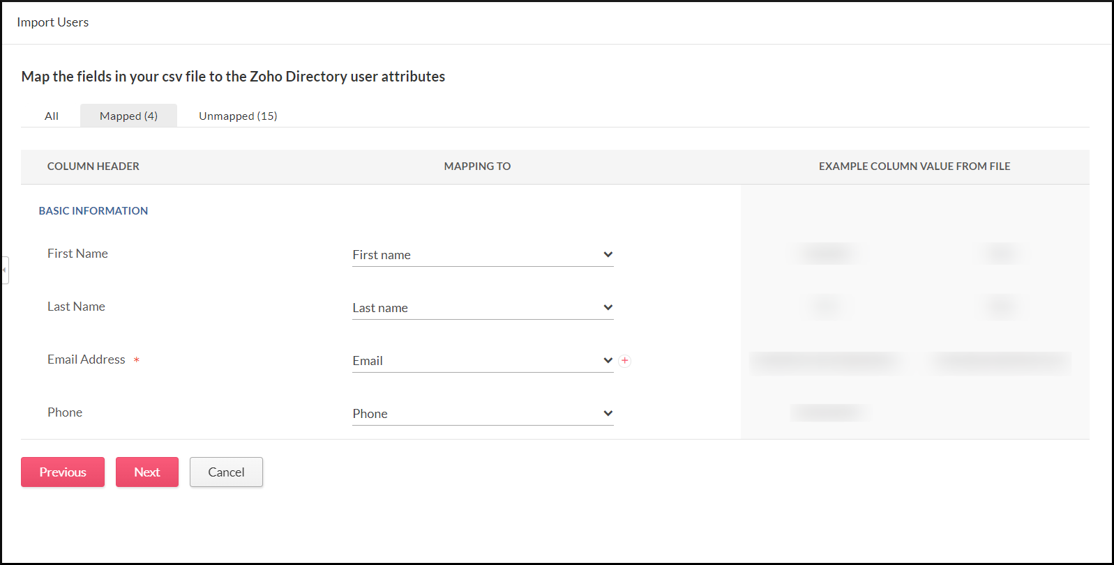1114x565 pixels.
Task: Click the Import Users page title
Action: [53, 22]
